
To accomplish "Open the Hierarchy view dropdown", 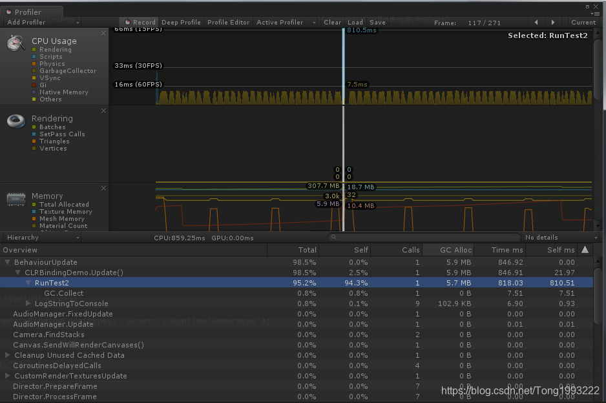I will pyautogui.click(x=42, y=238).
